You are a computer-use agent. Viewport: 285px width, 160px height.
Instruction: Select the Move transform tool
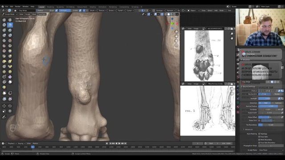[x=4, y=106]
